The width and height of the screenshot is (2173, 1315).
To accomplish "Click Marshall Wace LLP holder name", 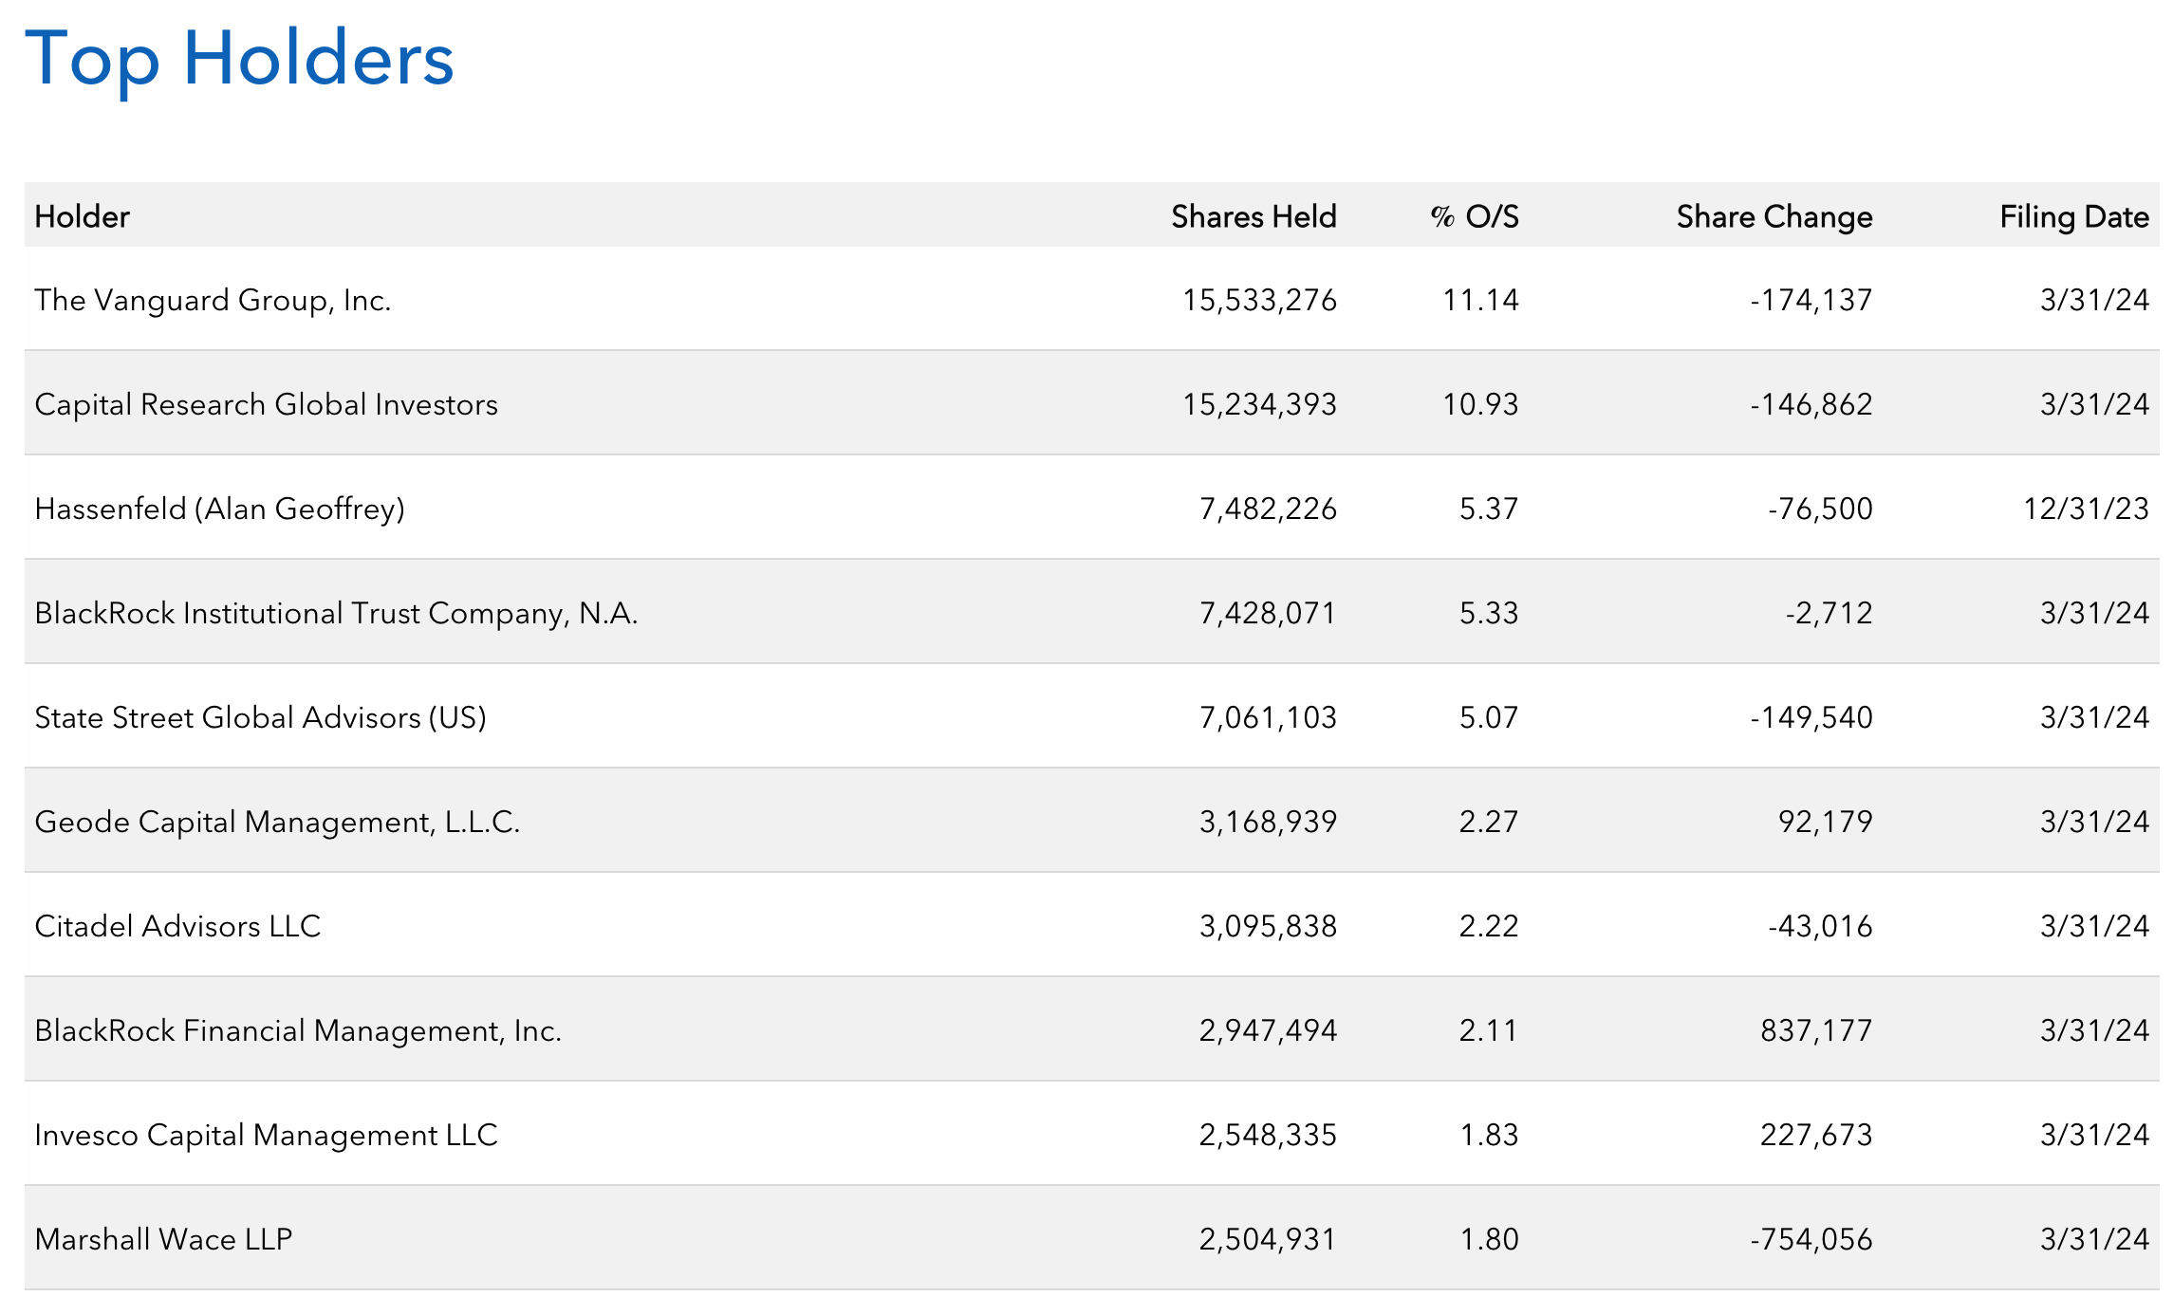I will [163, 1239].
